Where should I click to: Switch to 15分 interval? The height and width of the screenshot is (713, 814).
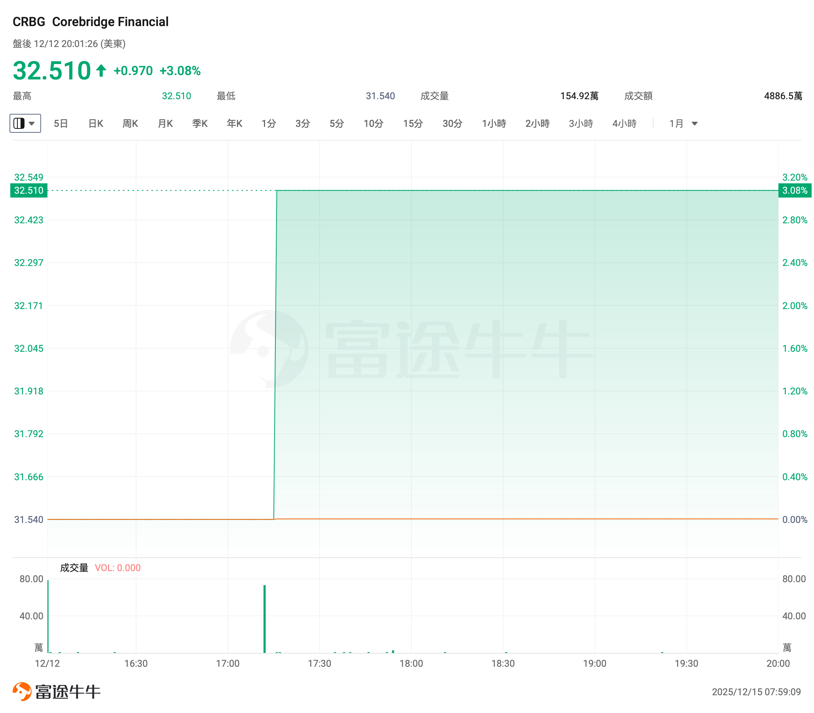coord(413,123)
